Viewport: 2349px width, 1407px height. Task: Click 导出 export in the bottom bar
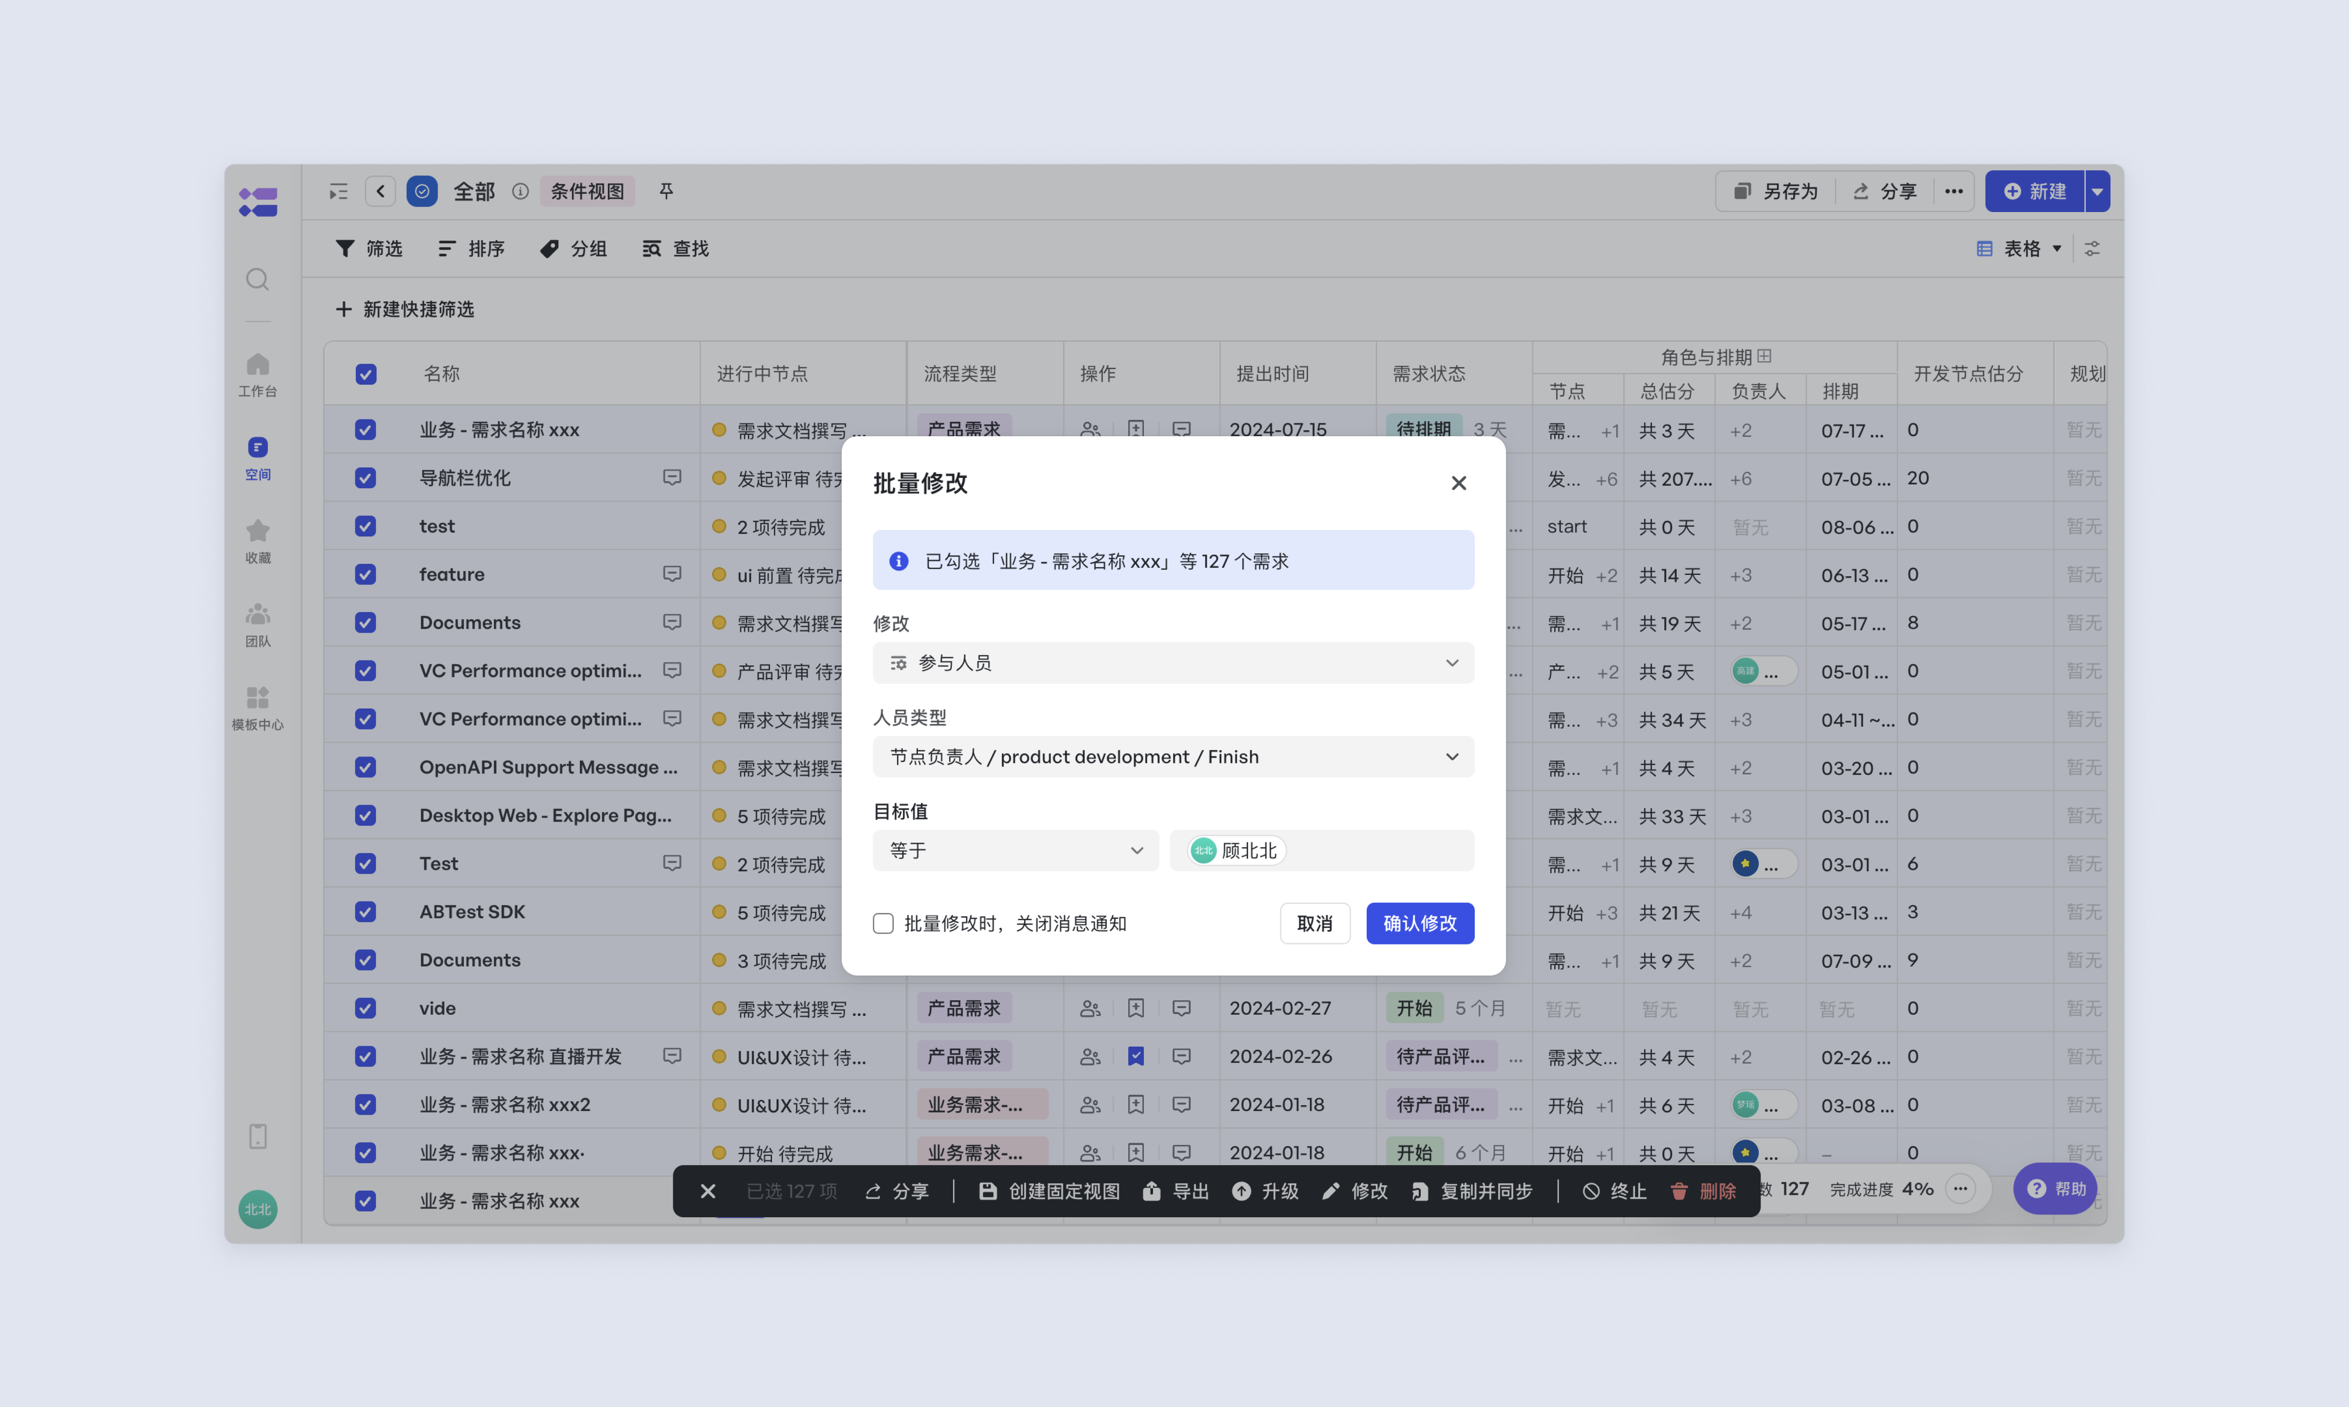click(x=1177, y=1191)
